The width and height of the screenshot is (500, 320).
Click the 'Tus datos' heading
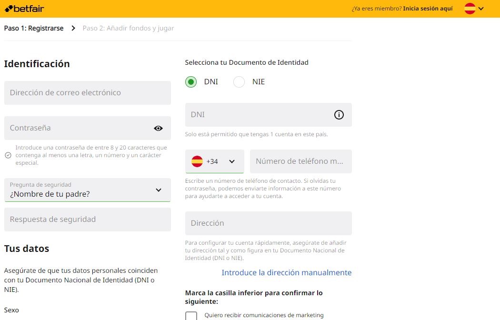click(x=27, y=249)
